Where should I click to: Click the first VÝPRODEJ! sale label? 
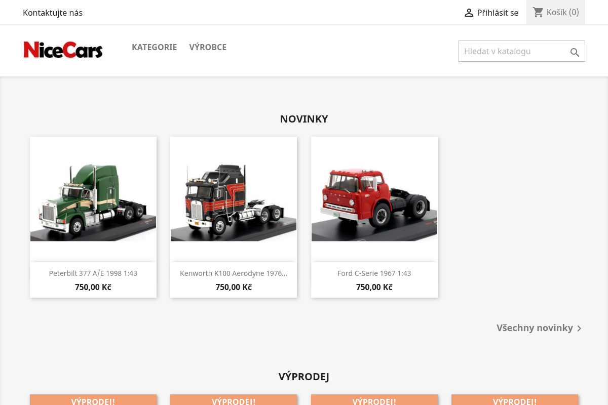[x=93, y=400]
